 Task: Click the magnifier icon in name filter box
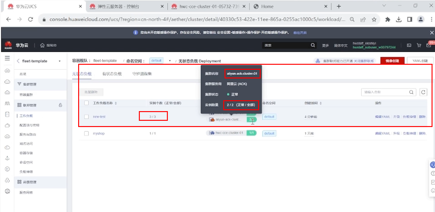[x=411, y=92]
